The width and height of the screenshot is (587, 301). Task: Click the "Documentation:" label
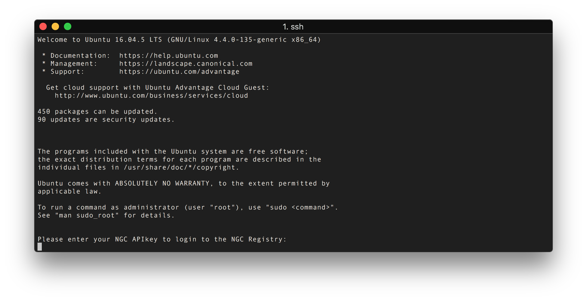[80, 56]
